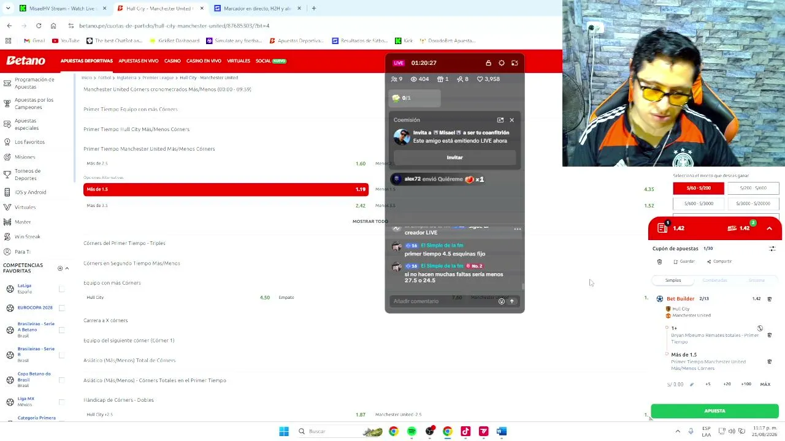Screen dimensions: 785x441
Task: Select S/600 - S/3000 win amount
Action: 699,203
